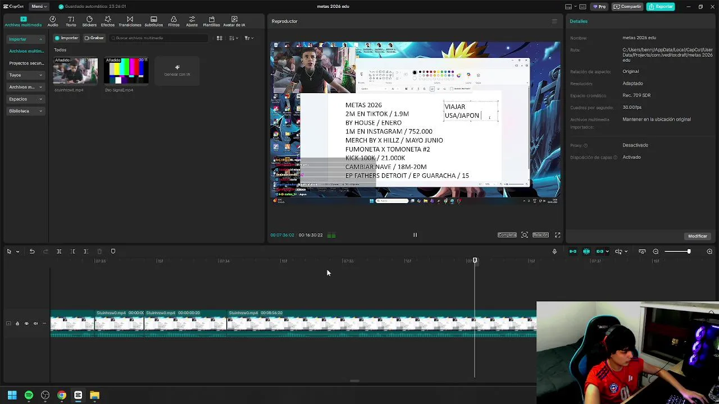
Task: Choose the selection pointer tool
Action: click(9, 251)
